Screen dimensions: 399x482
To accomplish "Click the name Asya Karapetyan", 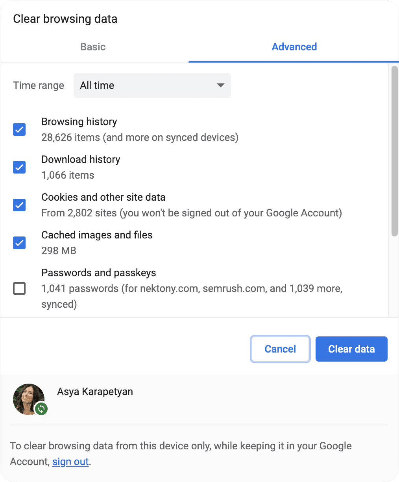I will [95, 392].
